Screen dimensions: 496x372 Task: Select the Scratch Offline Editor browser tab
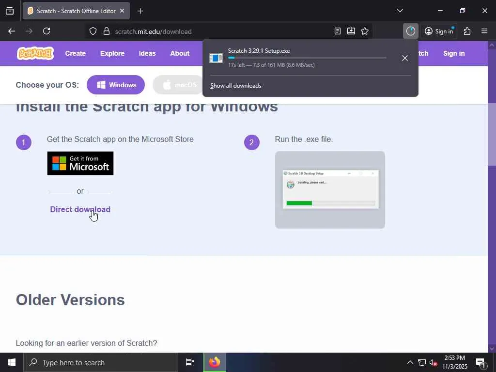tap(76, 11)
